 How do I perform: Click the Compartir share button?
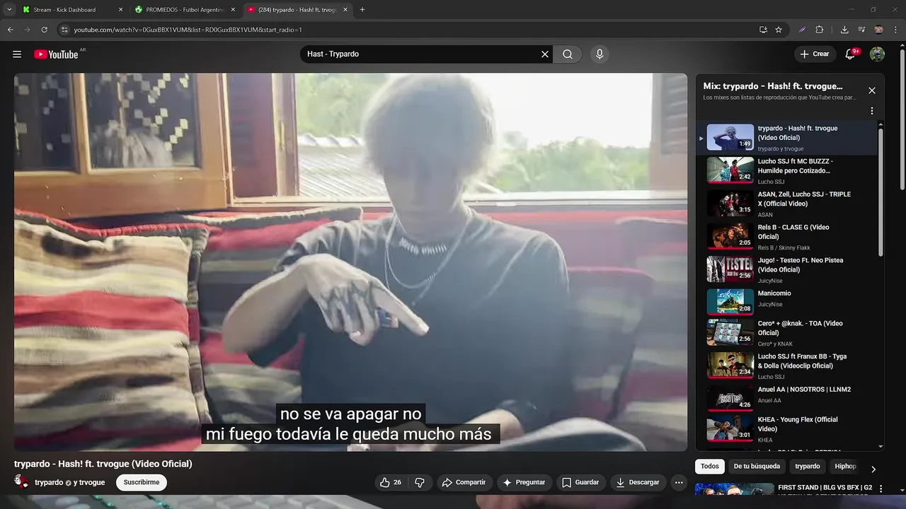coord(464,483)
